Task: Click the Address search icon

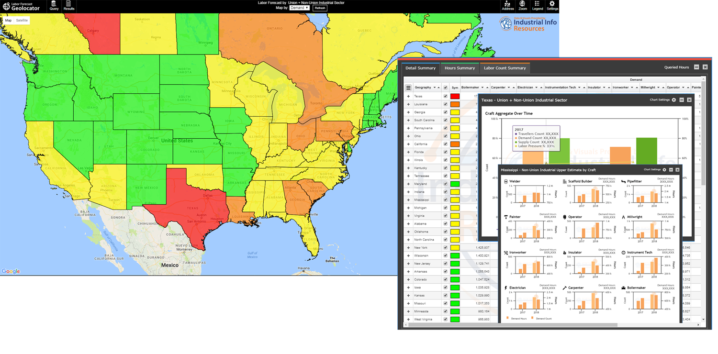Action: tap(507, 5)
